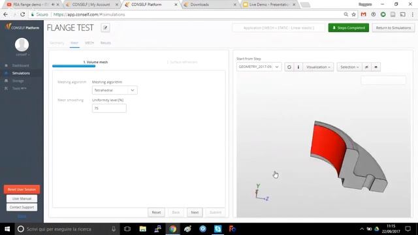Click the flag icon next to Selection
Screen dimensions: 418x235
[x=367, y=67]
